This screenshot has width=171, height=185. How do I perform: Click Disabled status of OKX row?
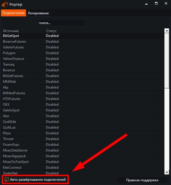[x=52, y=105]
